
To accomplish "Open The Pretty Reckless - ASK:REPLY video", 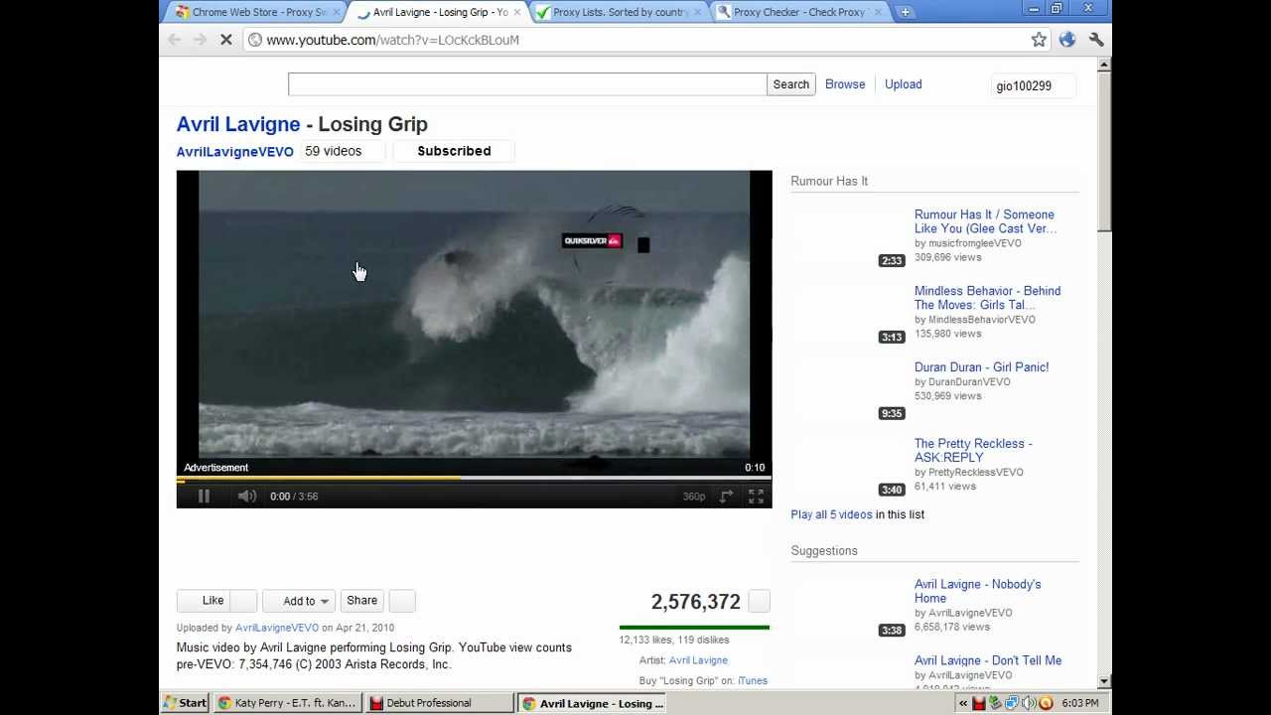I will pos(973,451).
